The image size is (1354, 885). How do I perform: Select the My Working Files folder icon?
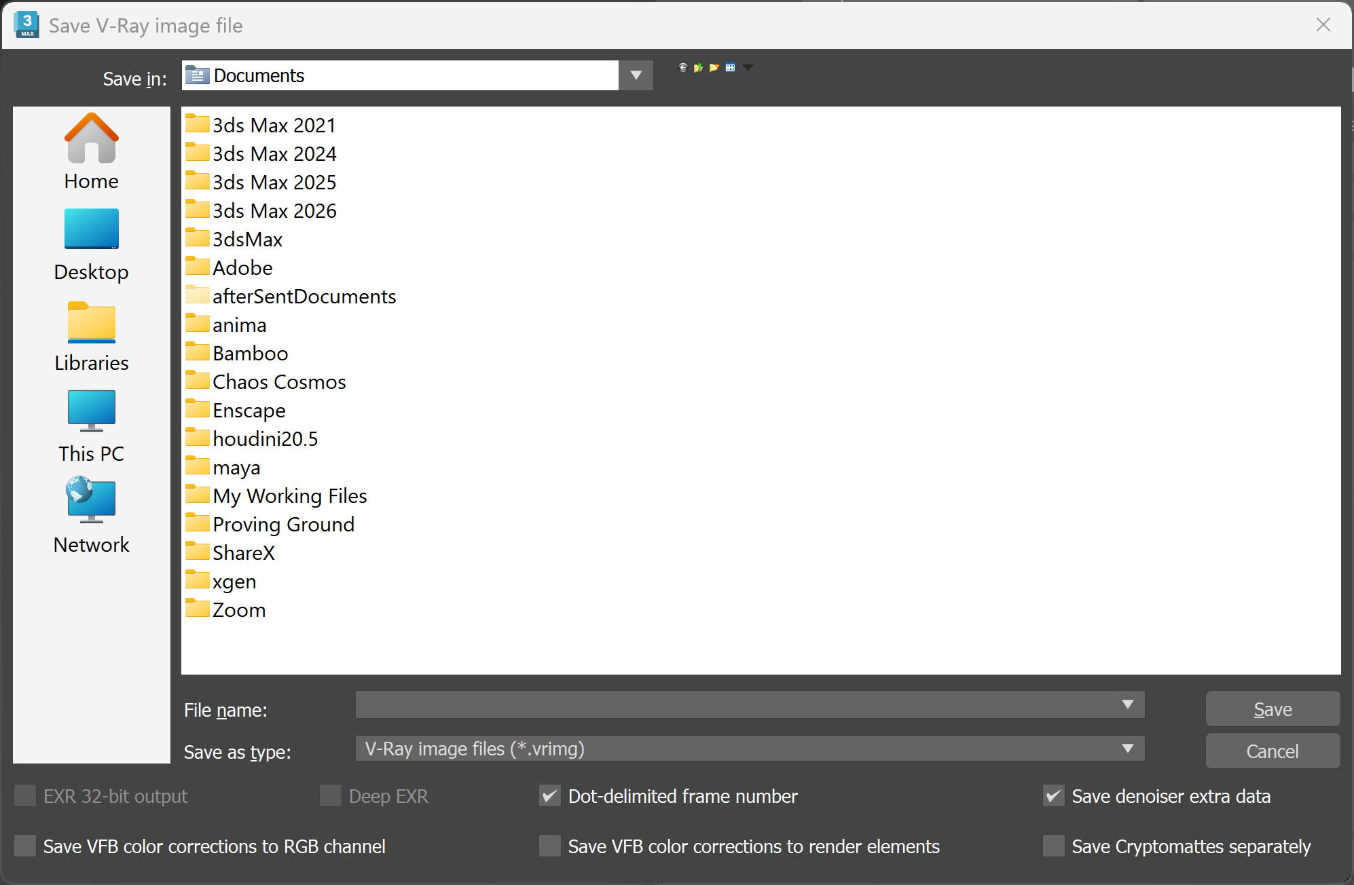(x=198, y=495)
